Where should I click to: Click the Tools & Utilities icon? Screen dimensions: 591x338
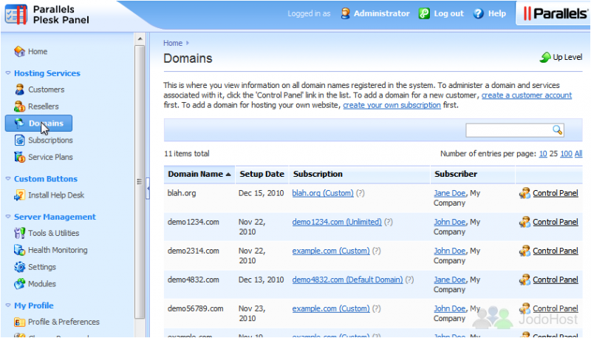click(19, 233)
